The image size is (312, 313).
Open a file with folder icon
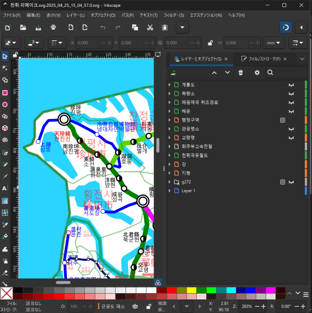[23, 27]
